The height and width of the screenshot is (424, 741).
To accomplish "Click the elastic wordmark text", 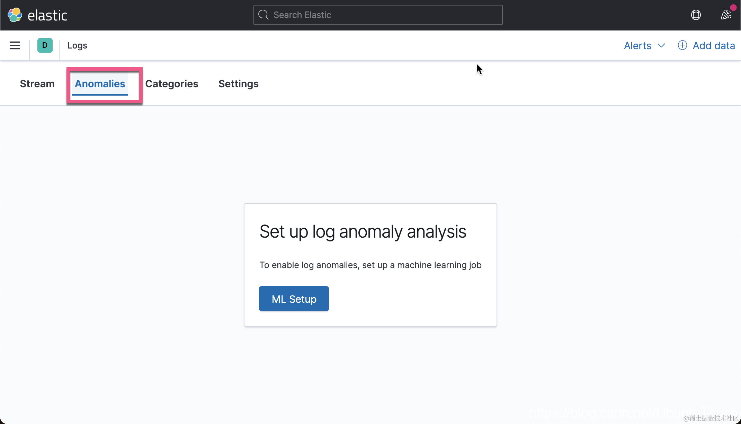I will coord(47,15).
